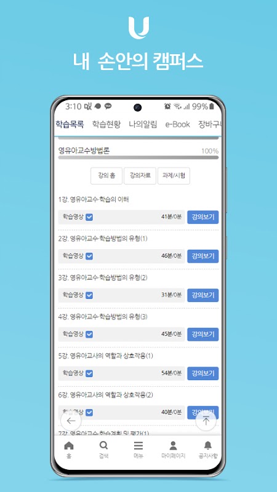
Task: Select lecture title 4강 영유아교수·학습방법의 유형(3)
Action: [x=103, y=317]
